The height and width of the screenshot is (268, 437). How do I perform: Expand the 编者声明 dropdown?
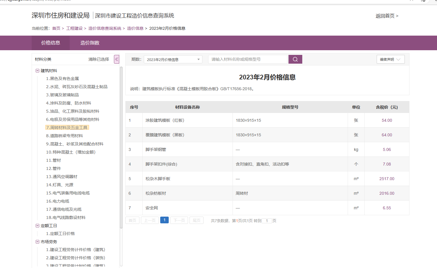(390, 59)
